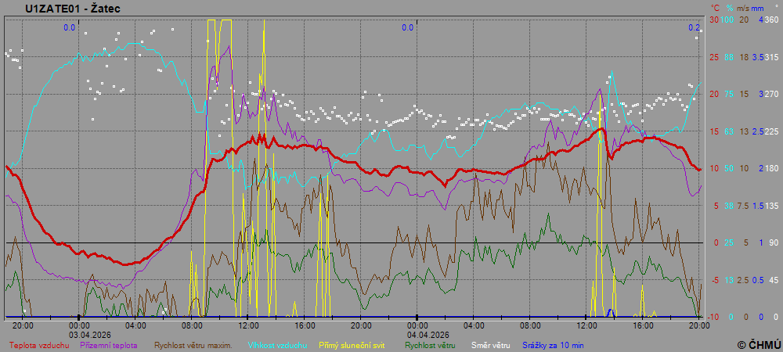Click the red °C unit header
This screenshot has height=352, width=783.
coord(715,8)
